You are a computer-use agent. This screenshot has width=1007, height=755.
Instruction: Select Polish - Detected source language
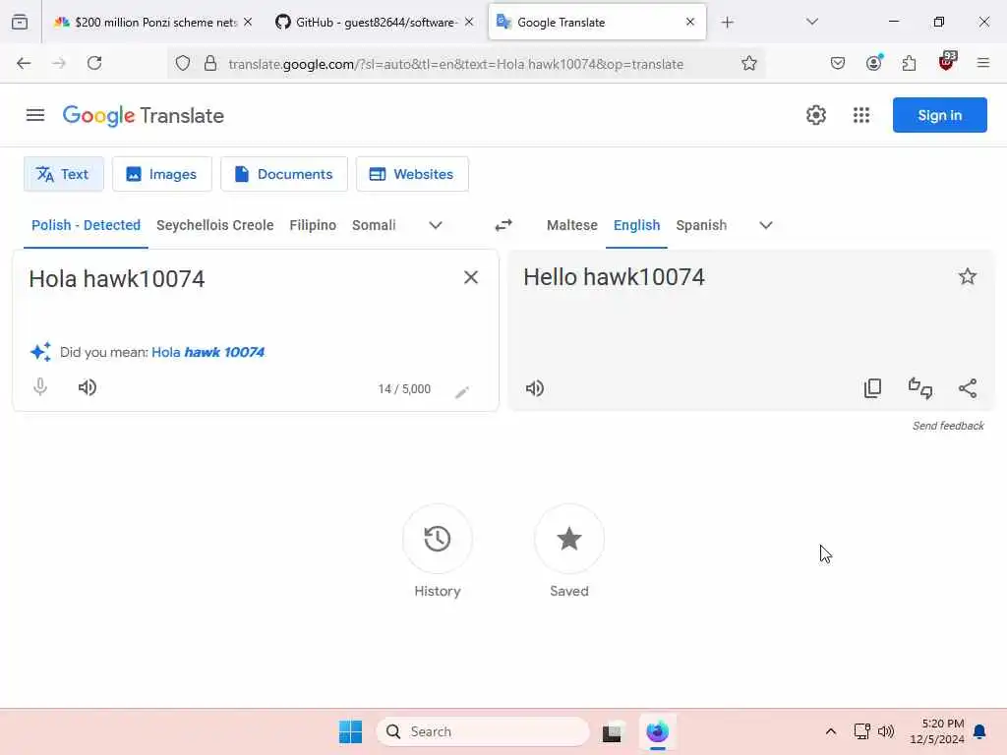click(x=87, y=225)
